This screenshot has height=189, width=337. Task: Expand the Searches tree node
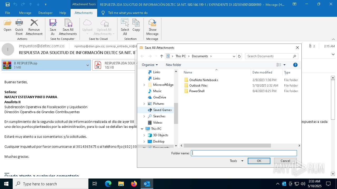(144, 116)
